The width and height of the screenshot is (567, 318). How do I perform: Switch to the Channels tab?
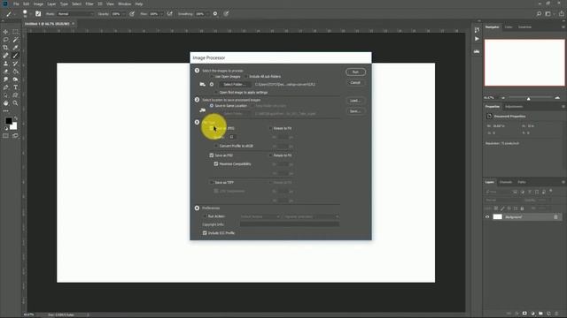(506, 182)
